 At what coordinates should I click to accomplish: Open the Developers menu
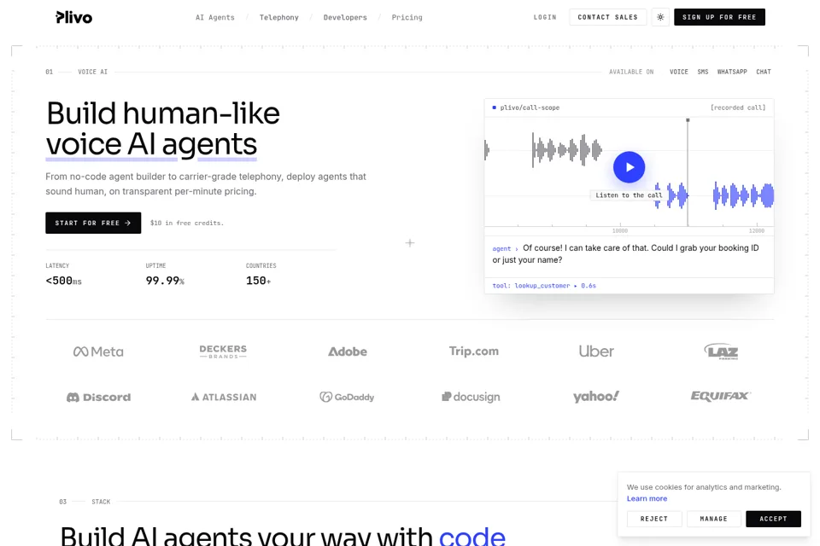(345, 17)
